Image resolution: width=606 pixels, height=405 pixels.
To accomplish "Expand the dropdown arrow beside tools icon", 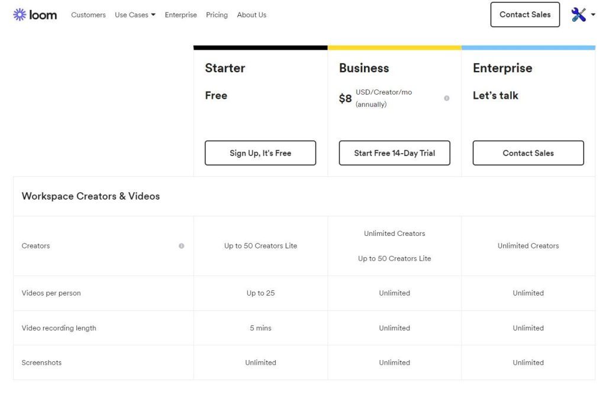I will pyautogui.click(x=593, y=15).
